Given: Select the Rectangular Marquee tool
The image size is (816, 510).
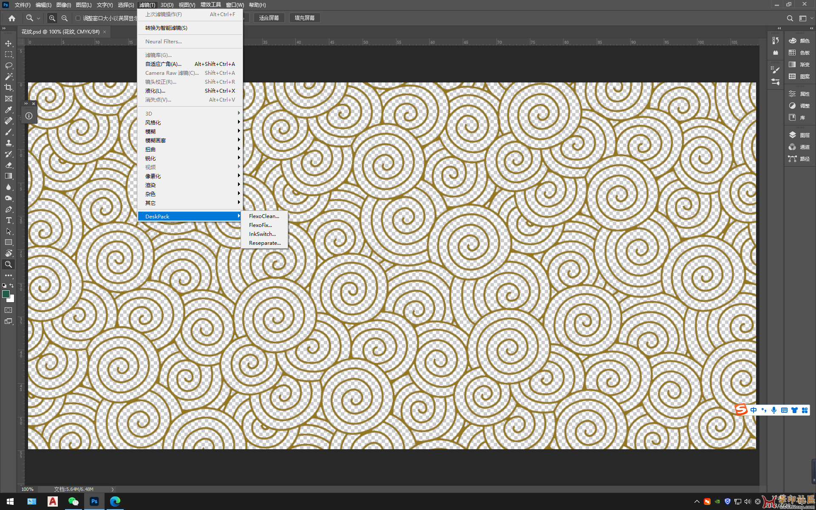Looking at the screenshot, I should [8, 54].
